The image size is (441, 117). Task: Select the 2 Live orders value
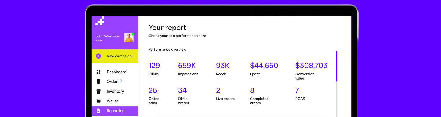pos(218,90)
